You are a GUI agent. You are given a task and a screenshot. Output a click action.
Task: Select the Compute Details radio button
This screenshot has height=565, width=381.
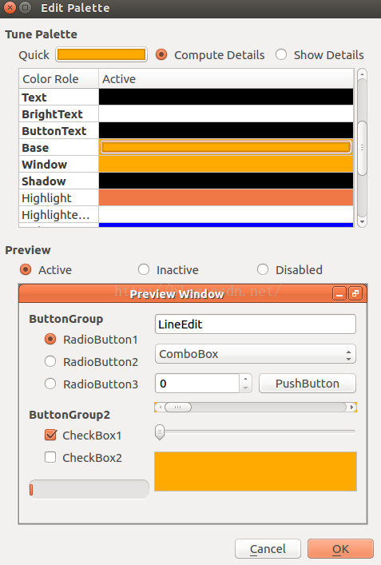(161, 54)
